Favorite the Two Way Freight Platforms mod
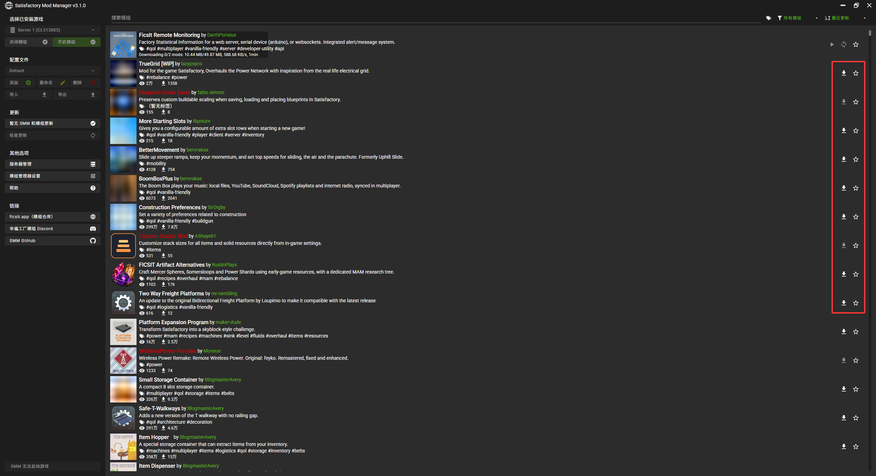The height and width of the screenshot is (476, 876). [855, 303]
